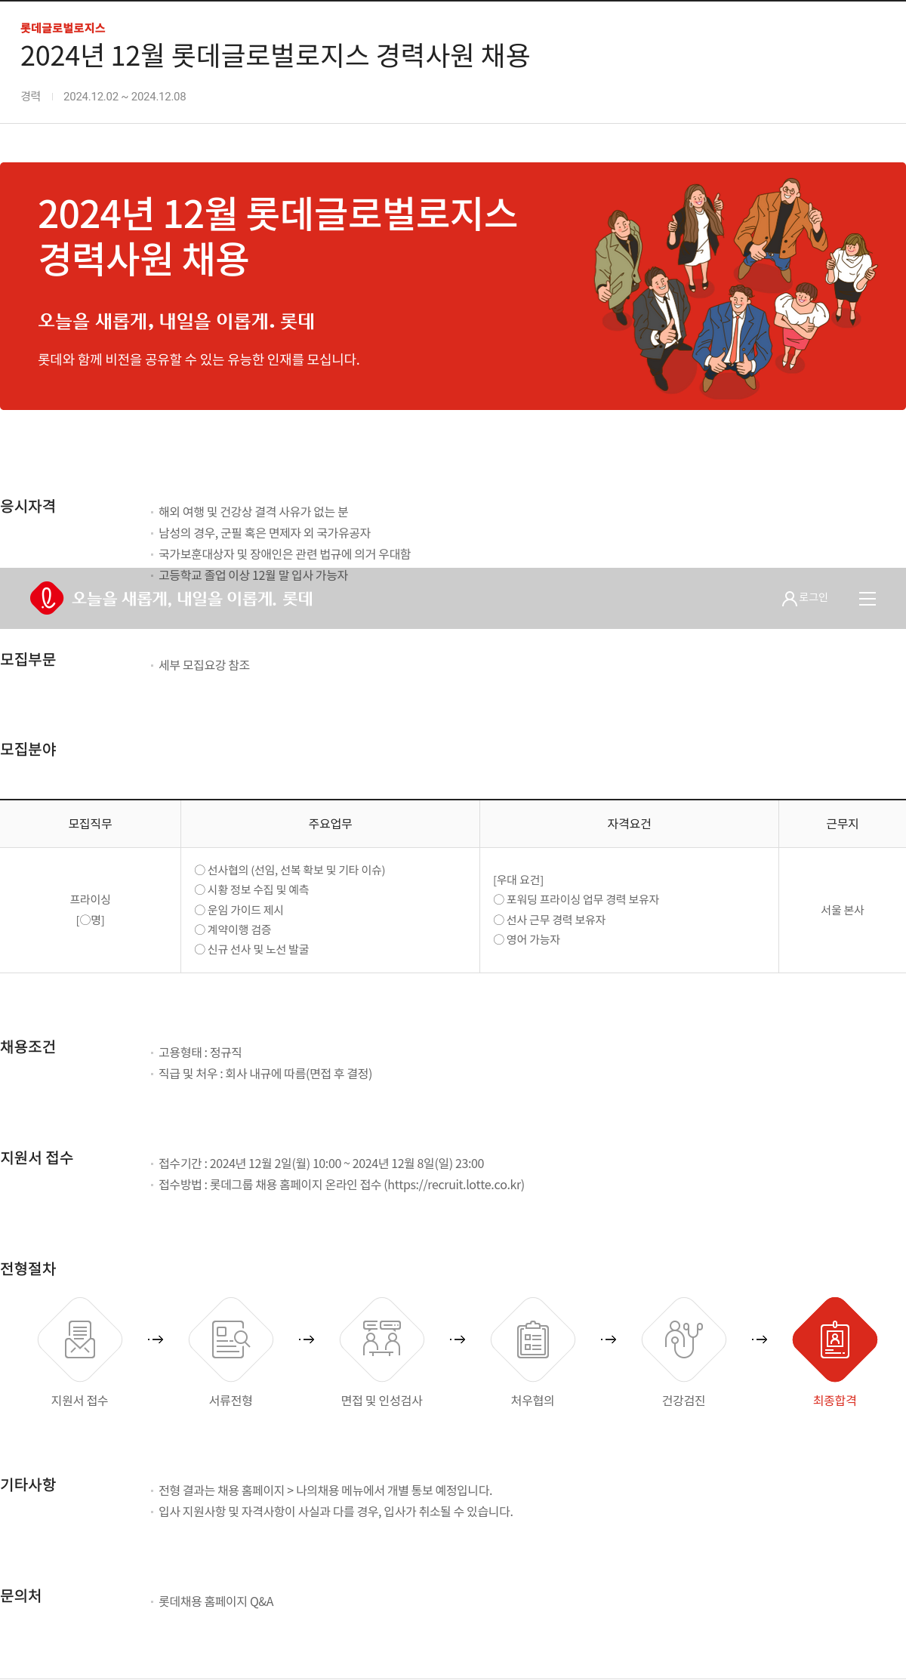Click the 서류전형 document search icon

click(231, 1339)
